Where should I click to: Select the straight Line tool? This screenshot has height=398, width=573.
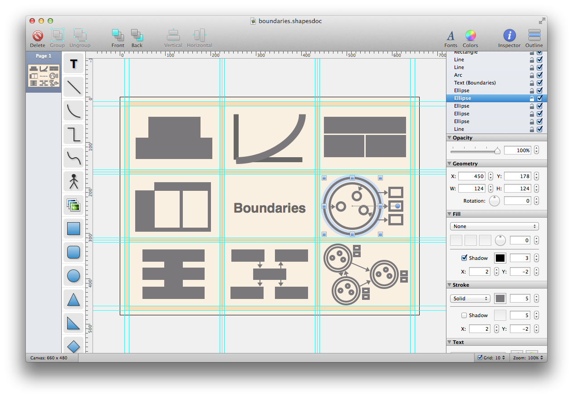tap(73, 87)
